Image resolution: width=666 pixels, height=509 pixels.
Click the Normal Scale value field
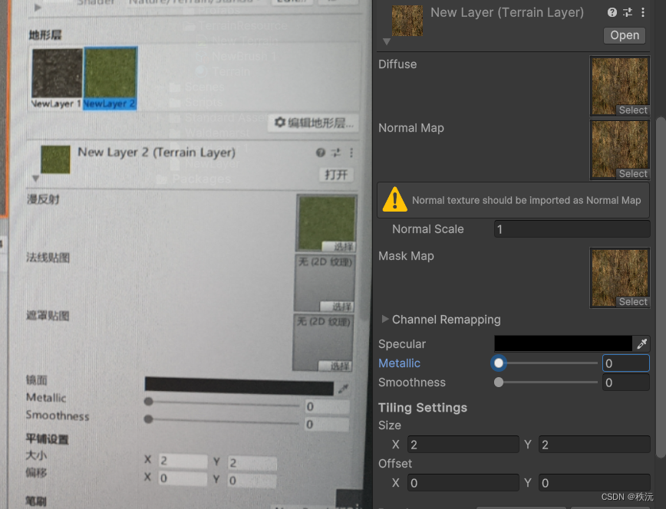coord(572,229)
